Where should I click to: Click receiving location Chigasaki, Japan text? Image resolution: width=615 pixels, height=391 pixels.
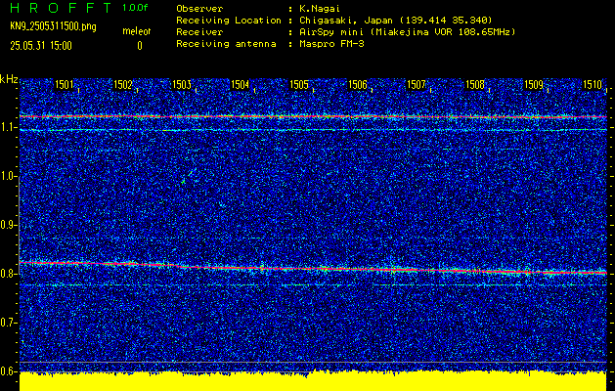point(396,21)
